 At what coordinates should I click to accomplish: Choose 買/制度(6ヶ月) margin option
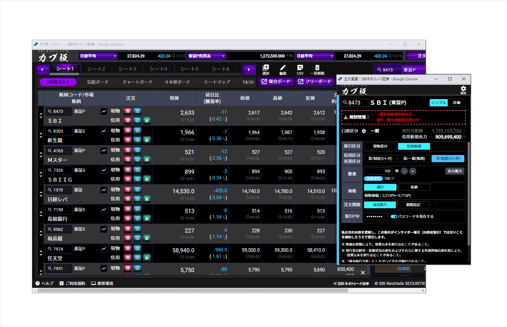(x=380, y=159)
